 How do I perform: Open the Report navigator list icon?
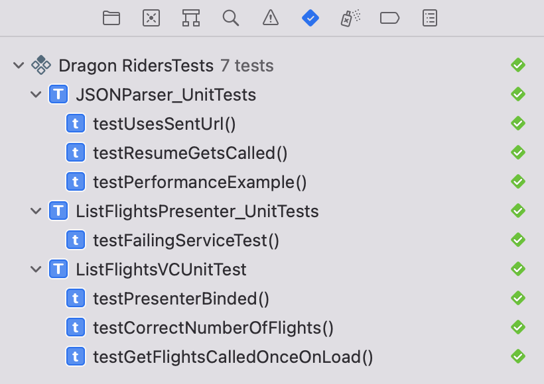[x=430, y=18]
